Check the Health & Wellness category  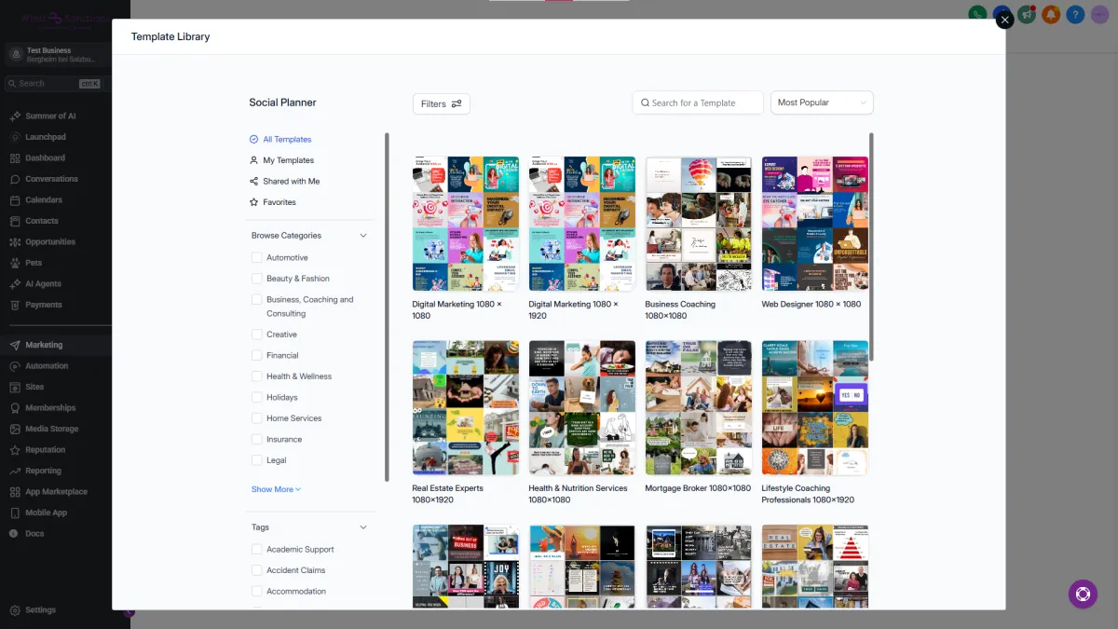click(x=257, y=376)
